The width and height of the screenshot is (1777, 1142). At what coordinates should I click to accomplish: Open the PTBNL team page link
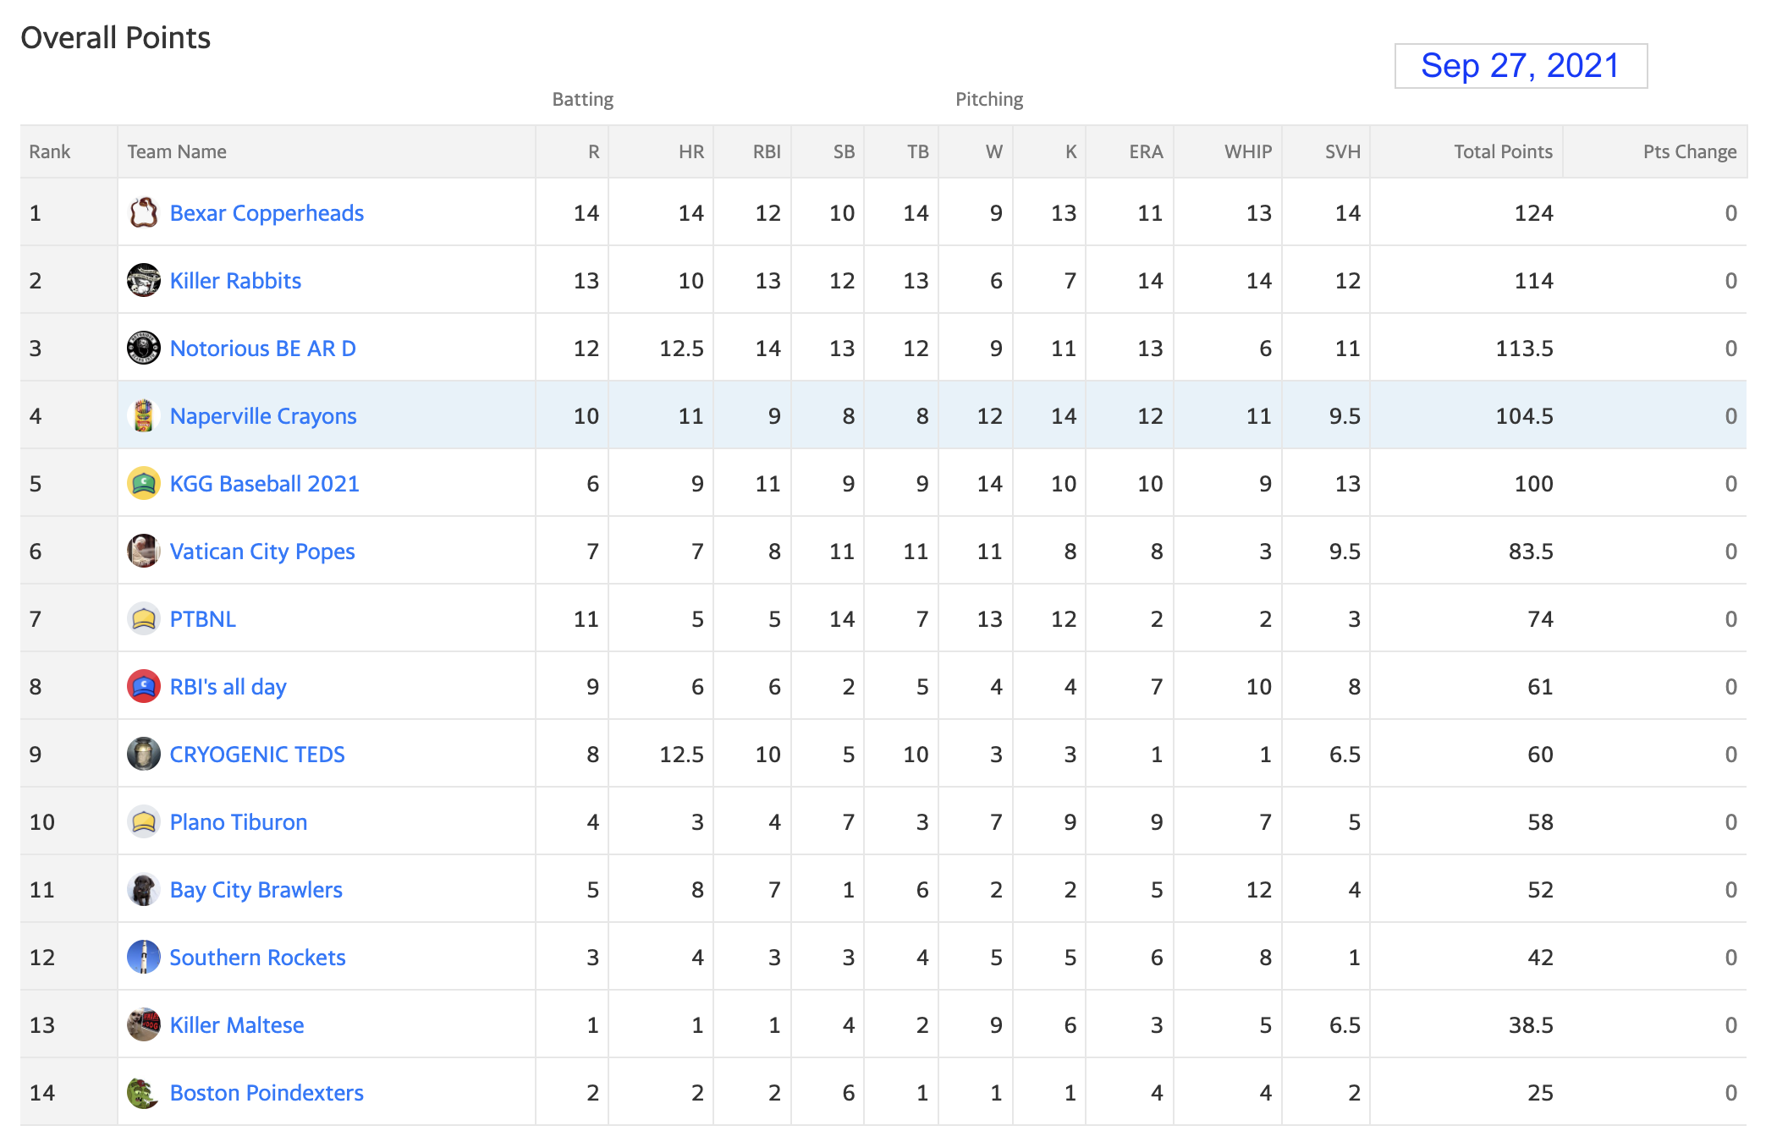point(203,619)
